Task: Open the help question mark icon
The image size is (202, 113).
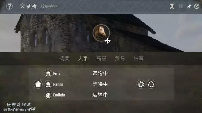Action: coord(9,6)
